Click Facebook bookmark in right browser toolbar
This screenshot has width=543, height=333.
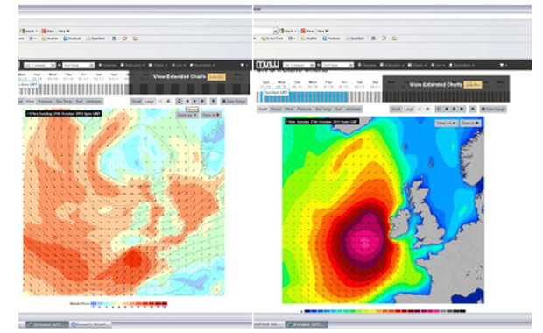point(331,39)
